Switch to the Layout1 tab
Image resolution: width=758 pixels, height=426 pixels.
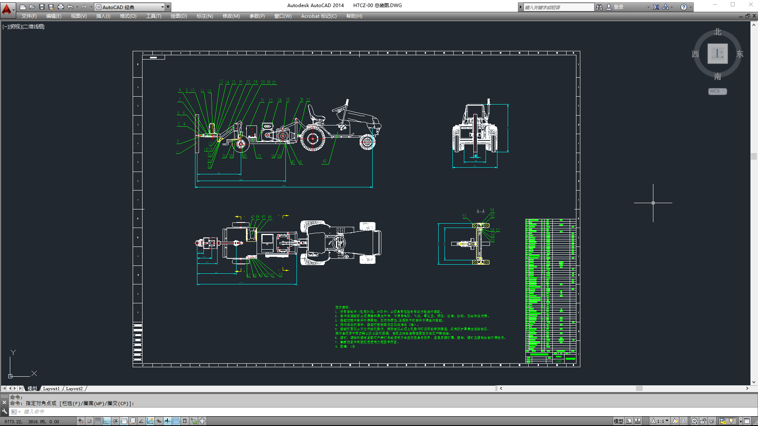pyautogui.click(x=51, y=389)
